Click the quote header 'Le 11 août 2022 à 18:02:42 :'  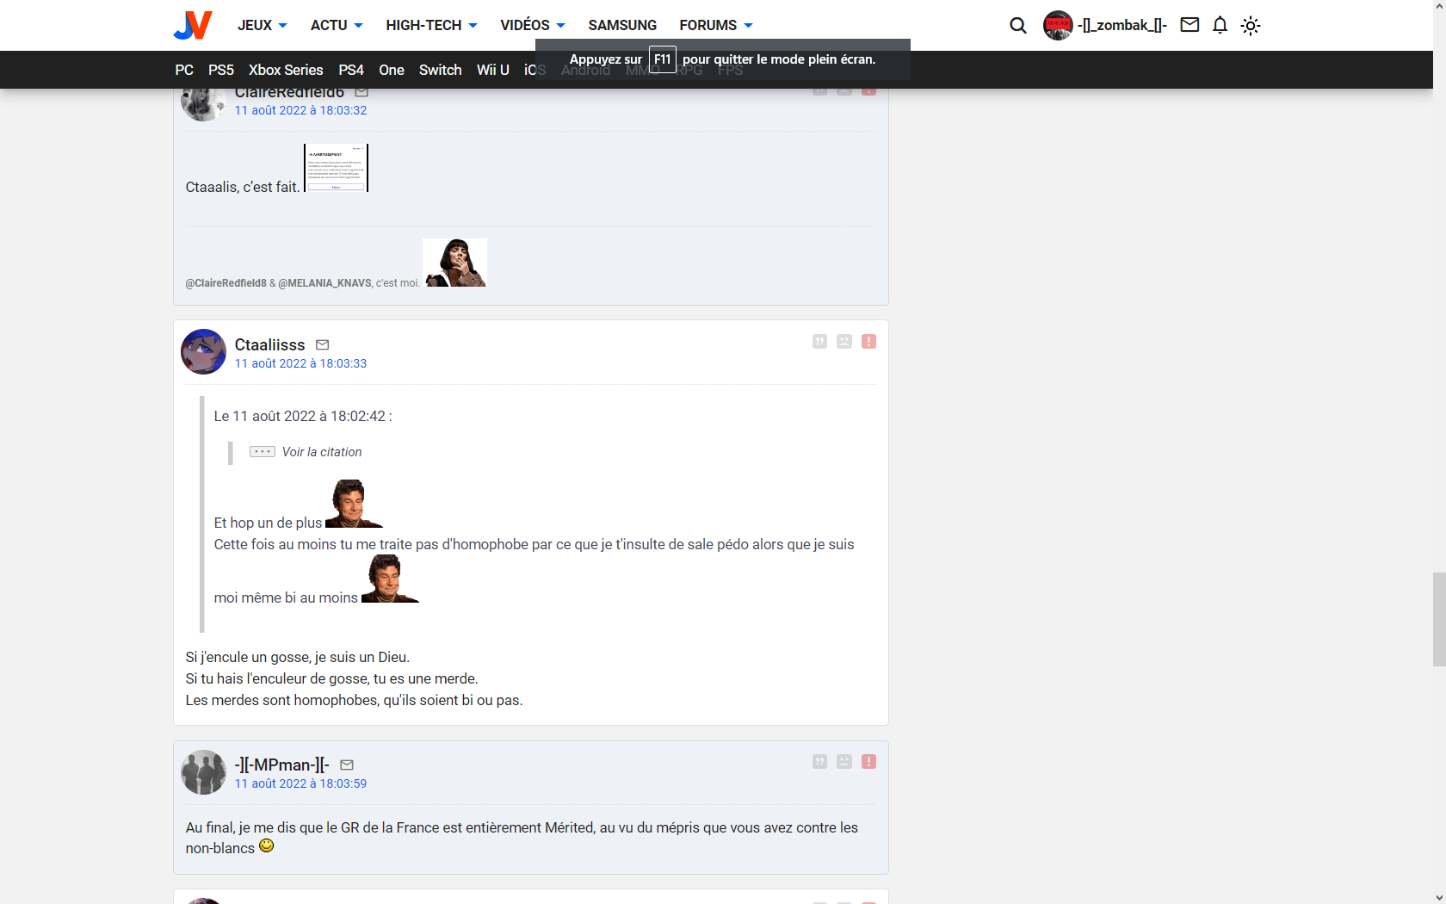[x=303, y=416]
